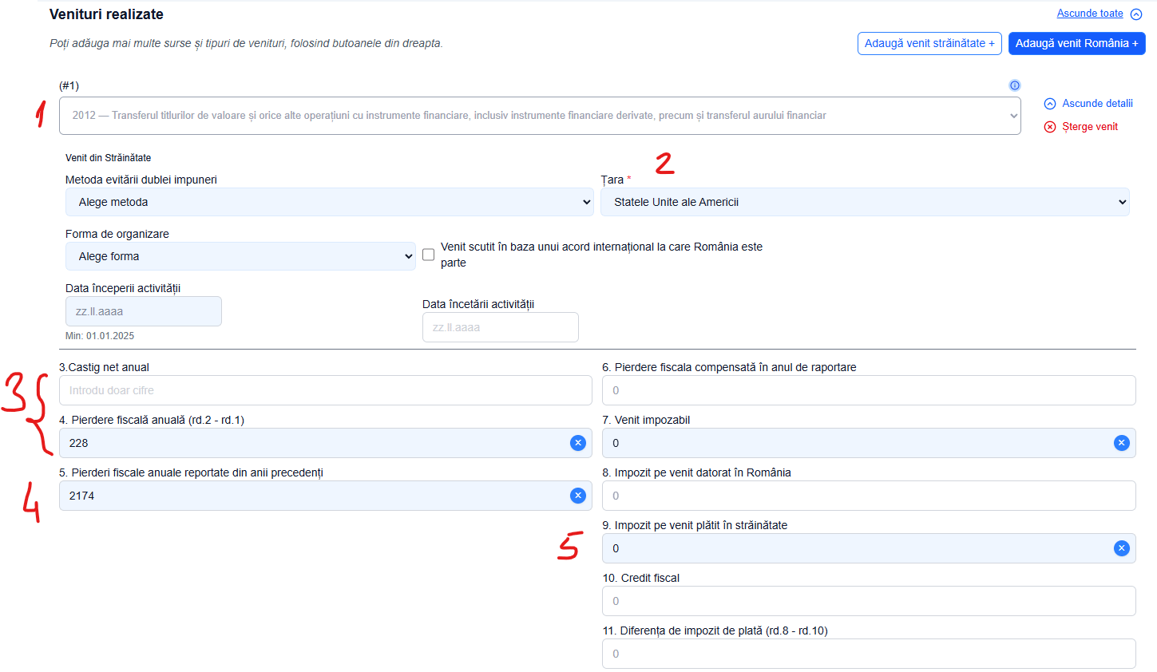Image resolution: width=1157 pixels, height=672 pixels.
Task: Click the red Șterge venit icon
Action: 1050,127
